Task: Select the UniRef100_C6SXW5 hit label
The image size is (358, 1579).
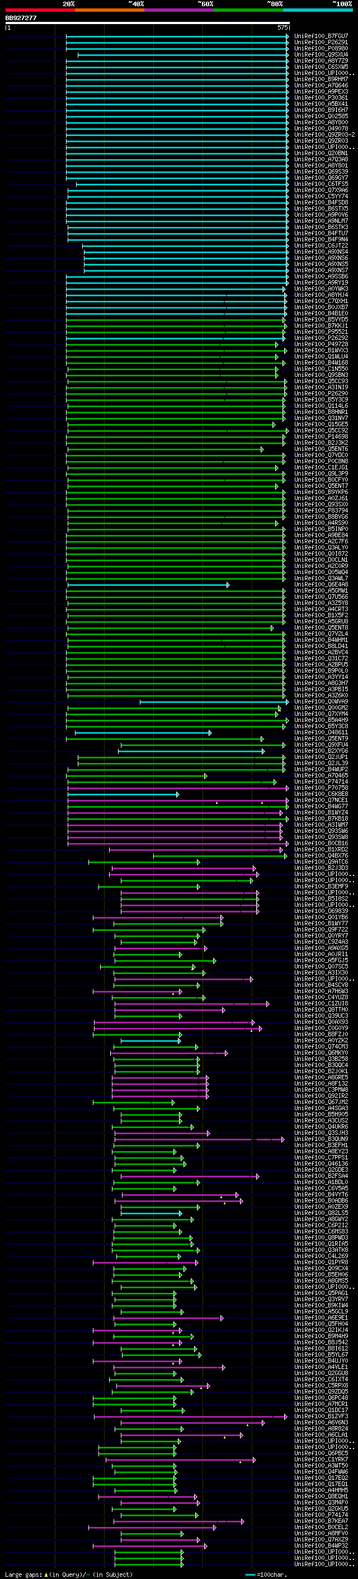Action: [x=321, y=67]
